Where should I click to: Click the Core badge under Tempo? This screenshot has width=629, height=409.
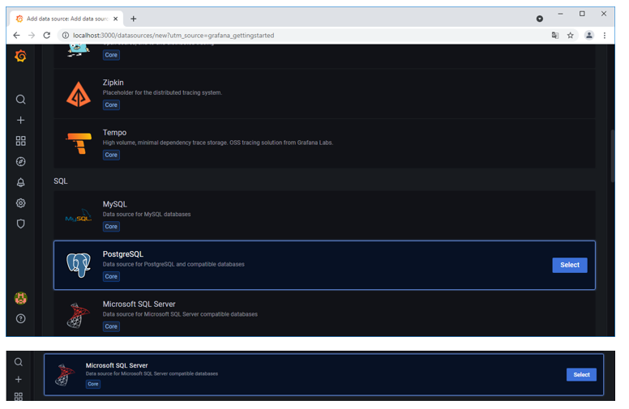pyautogui.click(x=111, y=156)
